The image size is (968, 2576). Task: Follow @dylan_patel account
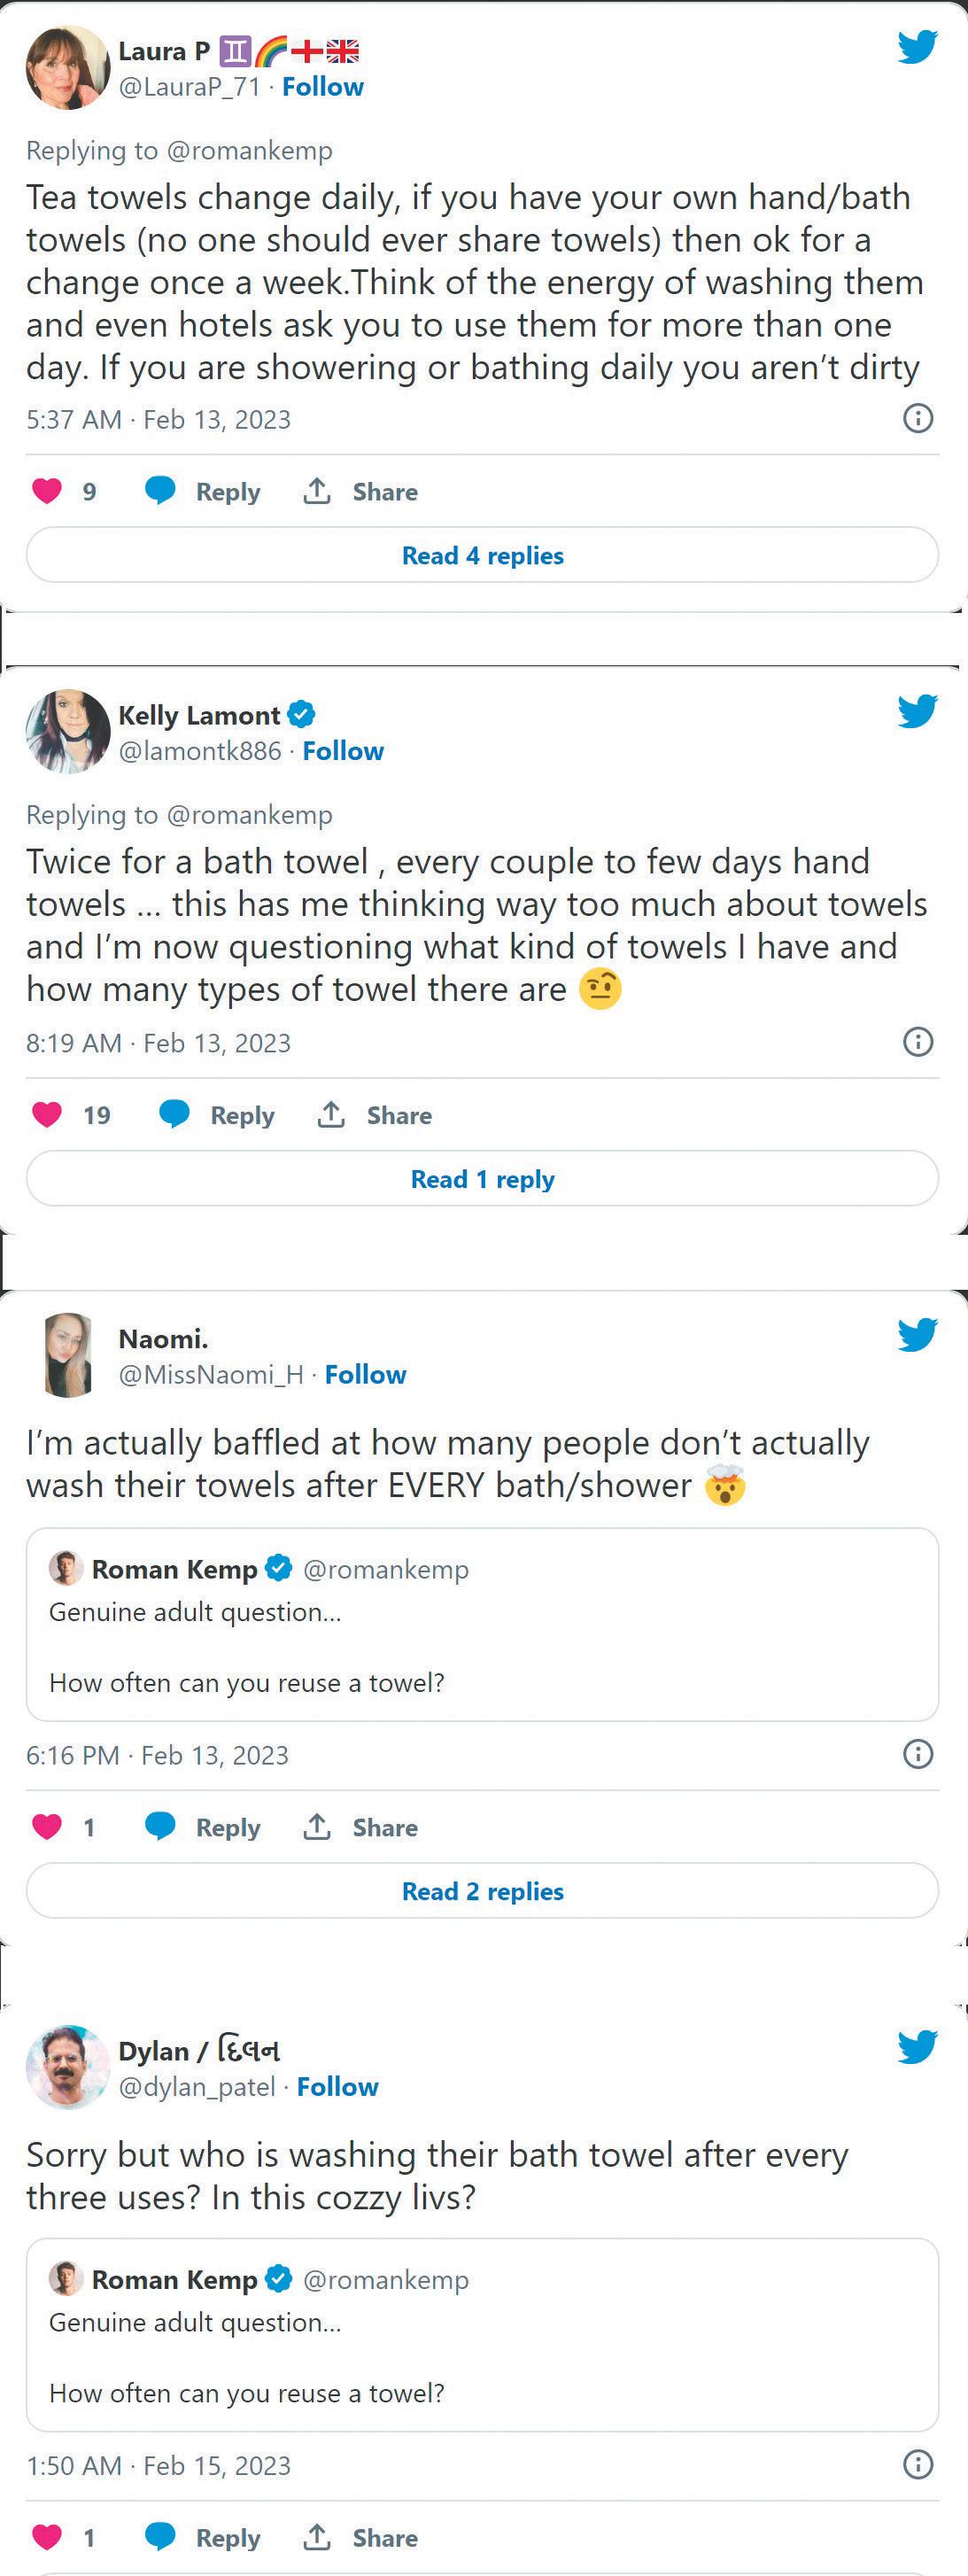(x=337, y=2087)
